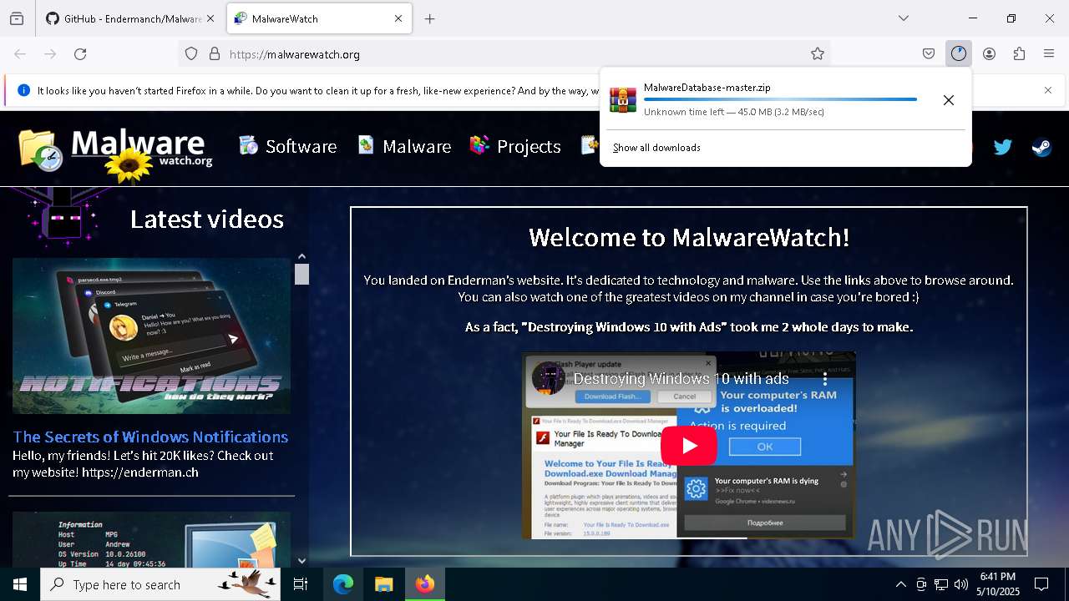Dismiss the Firefox refresh notification bar
1069x601 pixels.
click(x=1048, y=90)
